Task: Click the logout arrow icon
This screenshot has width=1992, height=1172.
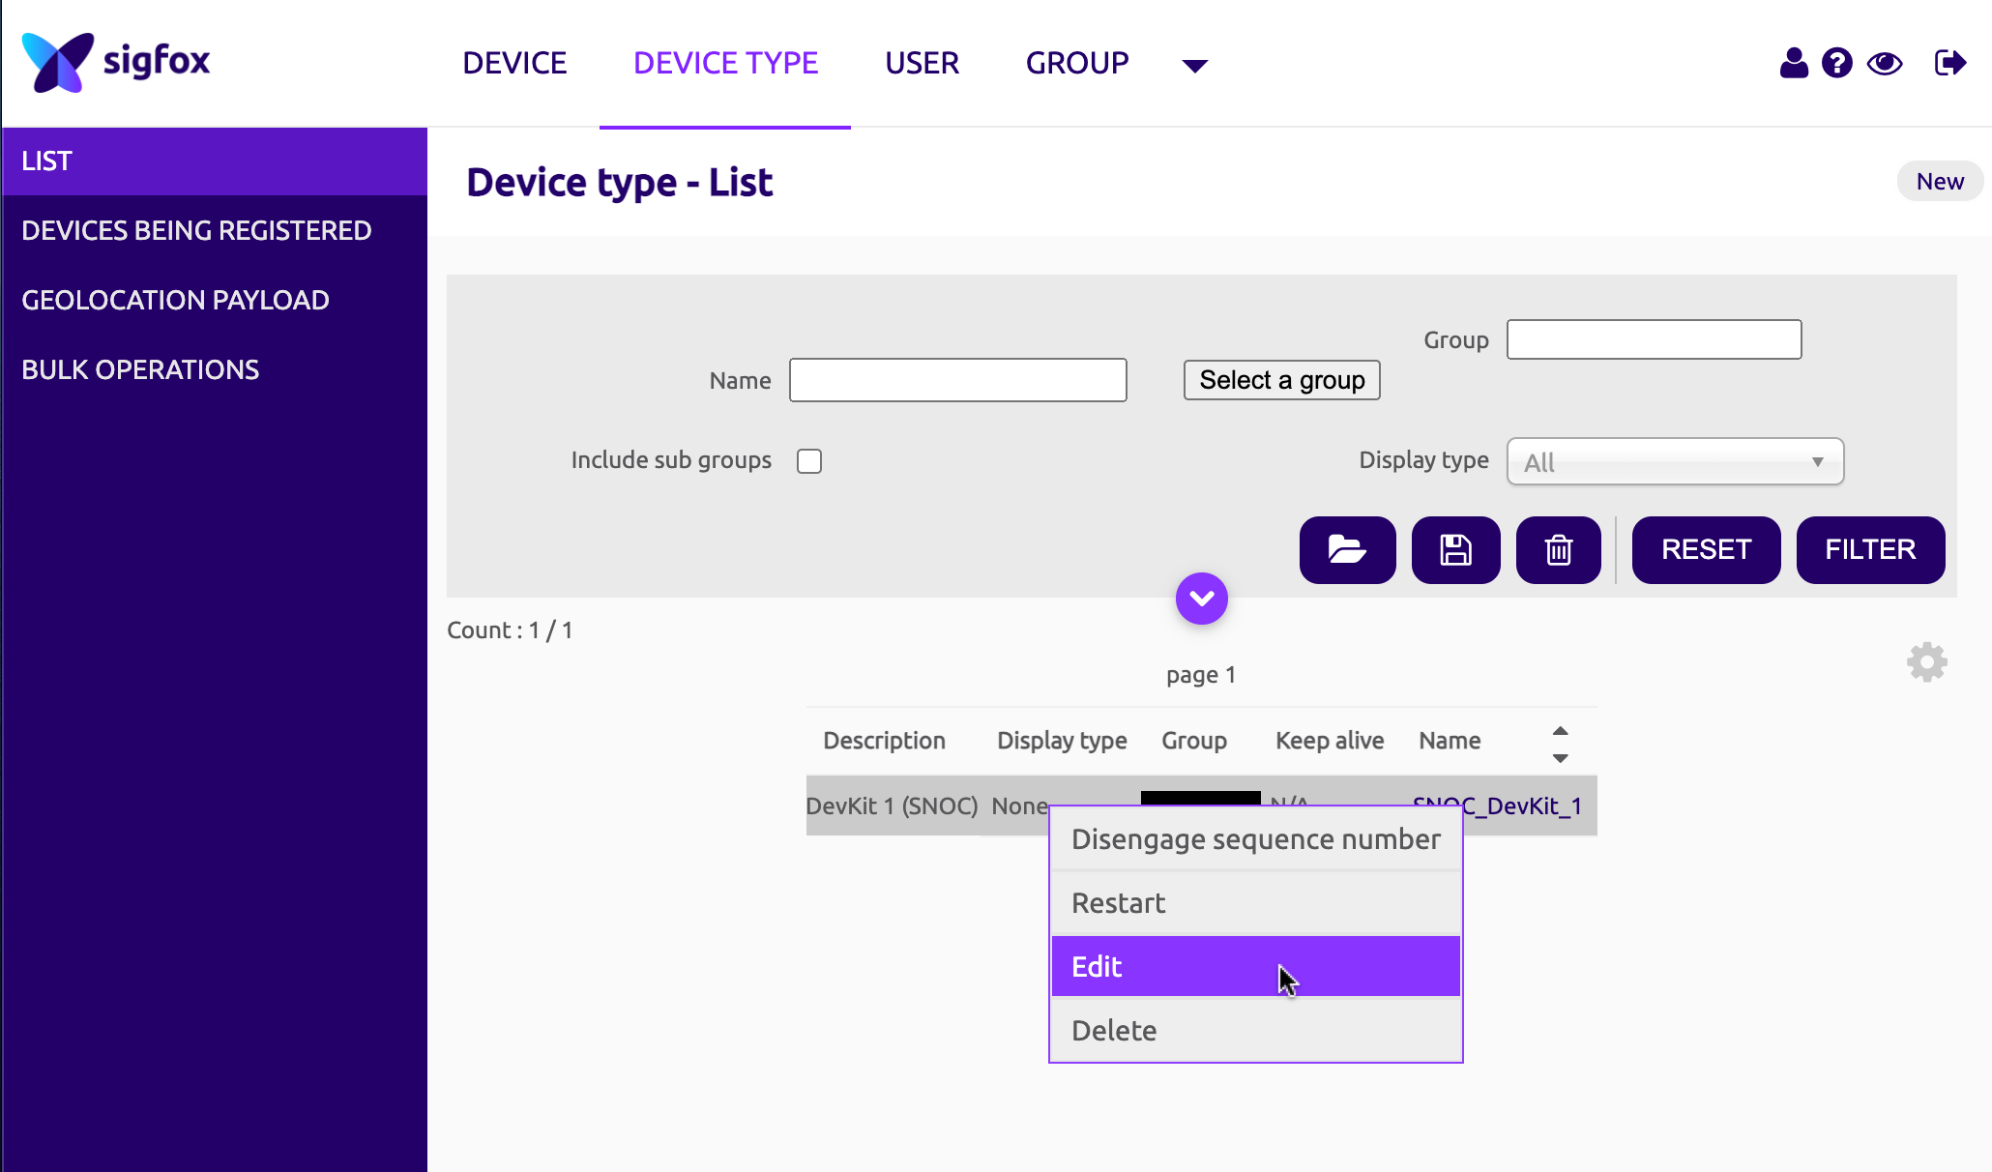Action: [x=1949, y=64]
